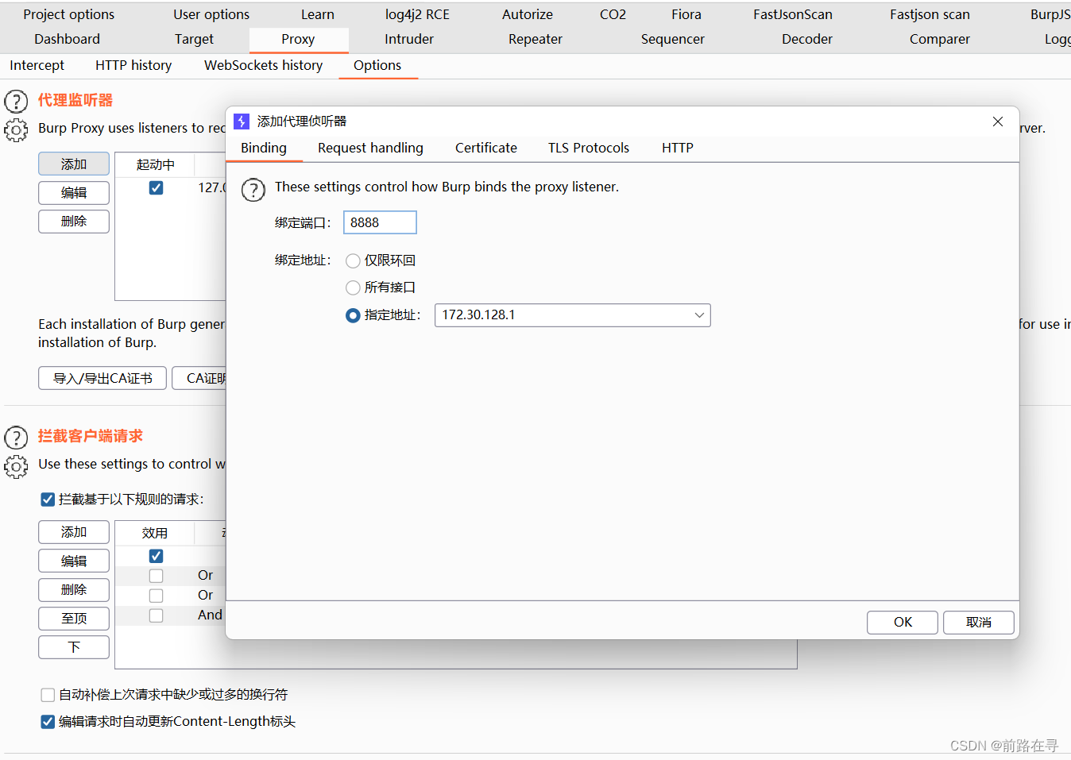The image size is (1071, 760).
Task: Open Project options tab
Action: (68, 14)
